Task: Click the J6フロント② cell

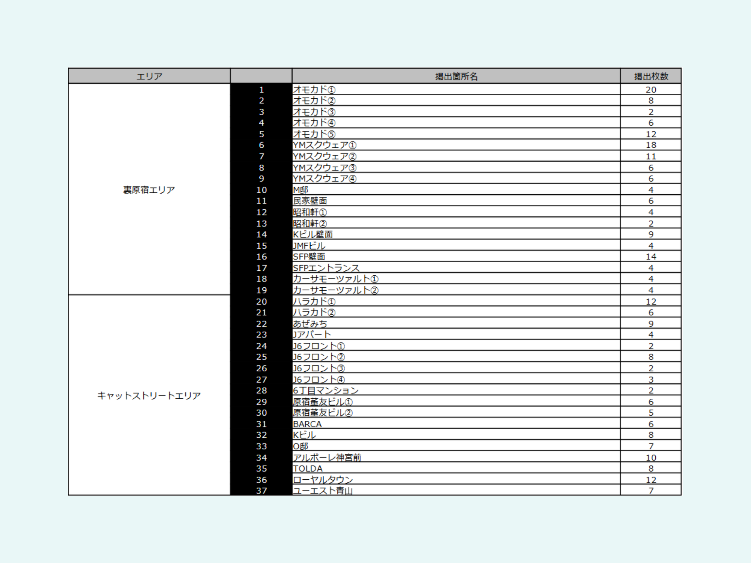Action: 456,357
